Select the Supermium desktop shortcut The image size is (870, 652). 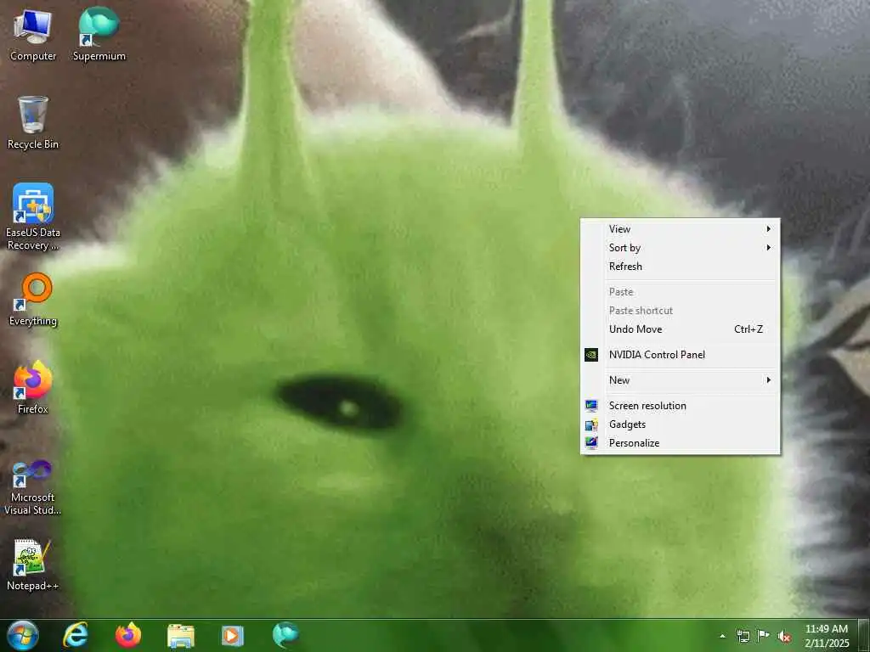point(99,34)
